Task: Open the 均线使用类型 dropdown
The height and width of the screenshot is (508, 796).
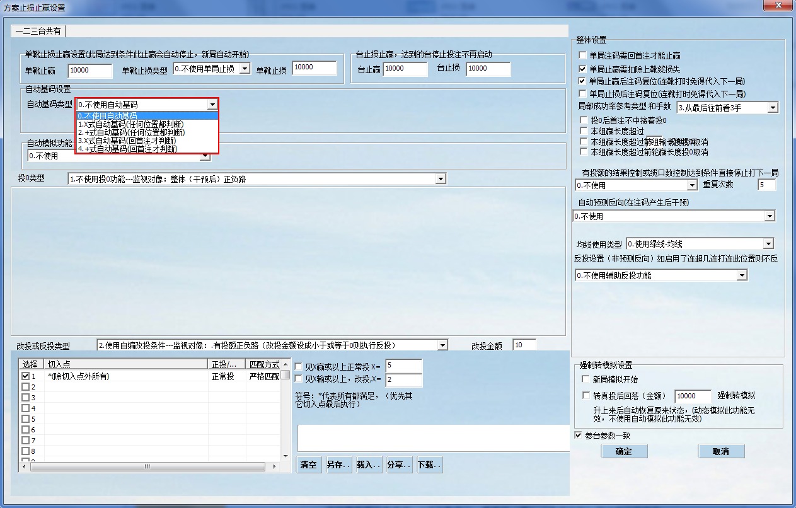Action: tap(768, 243)
